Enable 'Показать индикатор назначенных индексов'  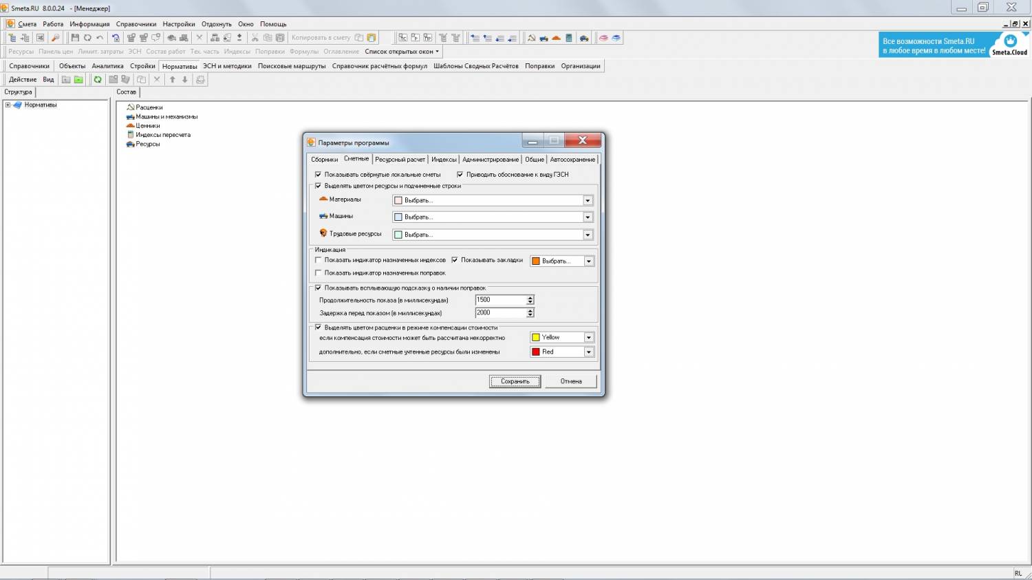pyautogui.click(x=318, y=260)
